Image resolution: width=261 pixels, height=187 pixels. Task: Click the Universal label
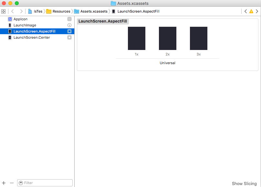click(x=167, y=63)
